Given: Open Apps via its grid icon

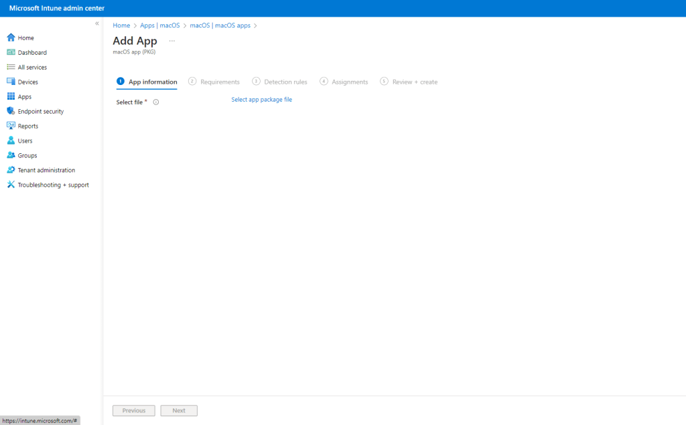Looking at the screenshot, I should (x=11, y=97).
